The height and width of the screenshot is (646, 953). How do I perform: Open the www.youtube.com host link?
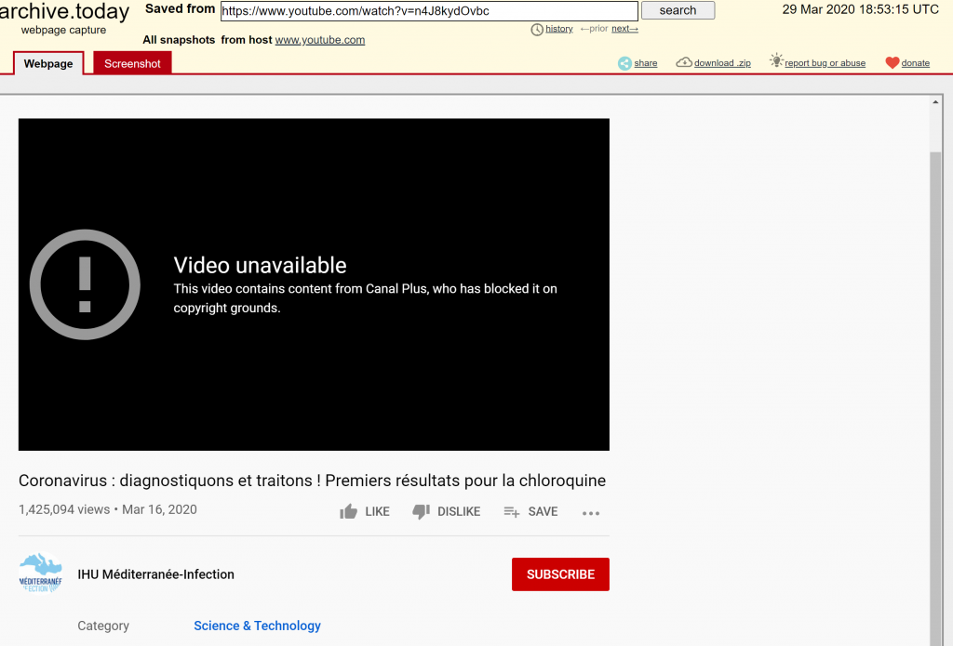click(x=320, y=40)
